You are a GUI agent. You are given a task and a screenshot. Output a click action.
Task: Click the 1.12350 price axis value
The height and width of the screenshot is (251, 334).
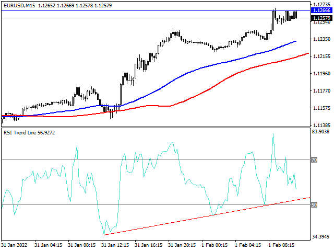point(321,39)
